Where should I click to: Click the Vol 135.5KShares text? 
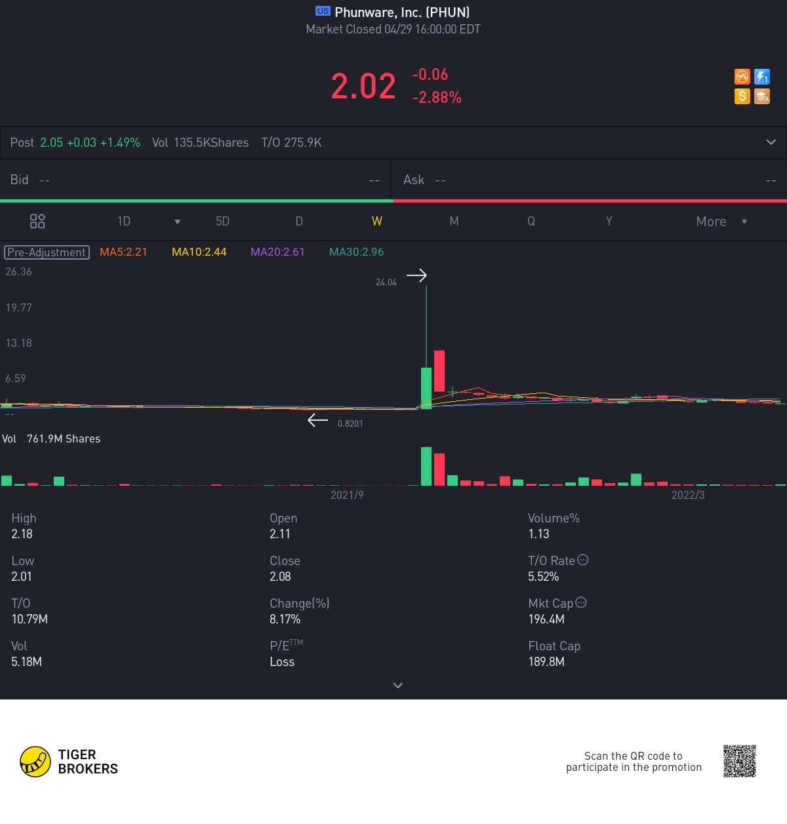(x=200, y=142)
